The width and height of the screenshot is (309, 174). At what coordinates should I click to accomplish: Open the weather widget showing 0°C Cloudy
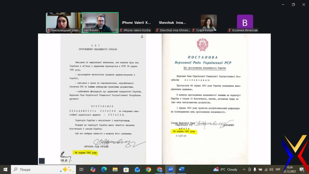click(x=225, y=169)
